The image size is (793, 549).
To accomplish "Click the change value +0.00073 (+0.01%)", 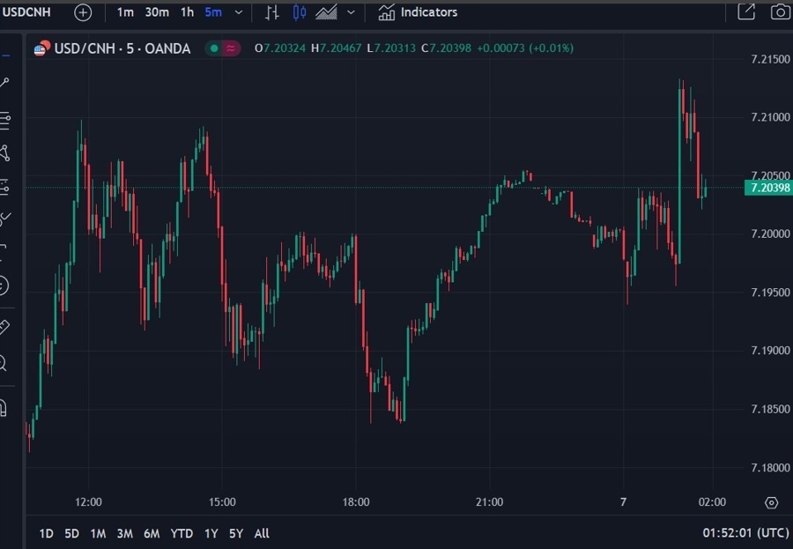I will pos(525,48).
